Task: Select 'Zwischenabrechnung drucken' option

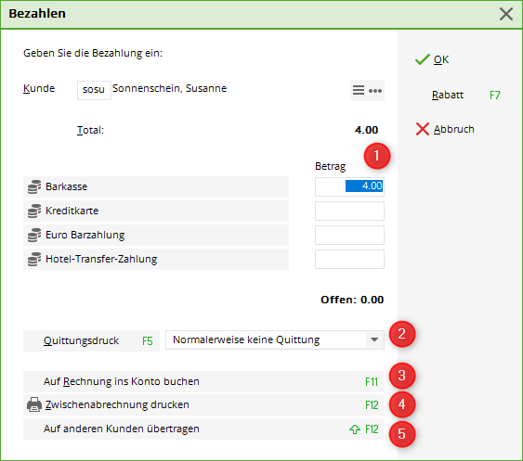Action: click(203, 404)
